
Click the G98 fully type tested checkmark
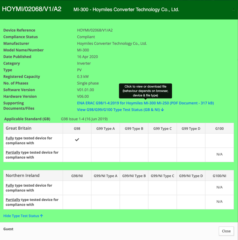click(77, 139)
